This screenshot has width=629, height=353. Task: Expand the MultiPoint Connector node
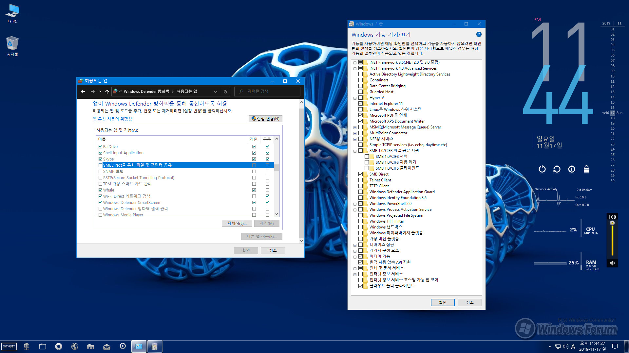(355, 133)
